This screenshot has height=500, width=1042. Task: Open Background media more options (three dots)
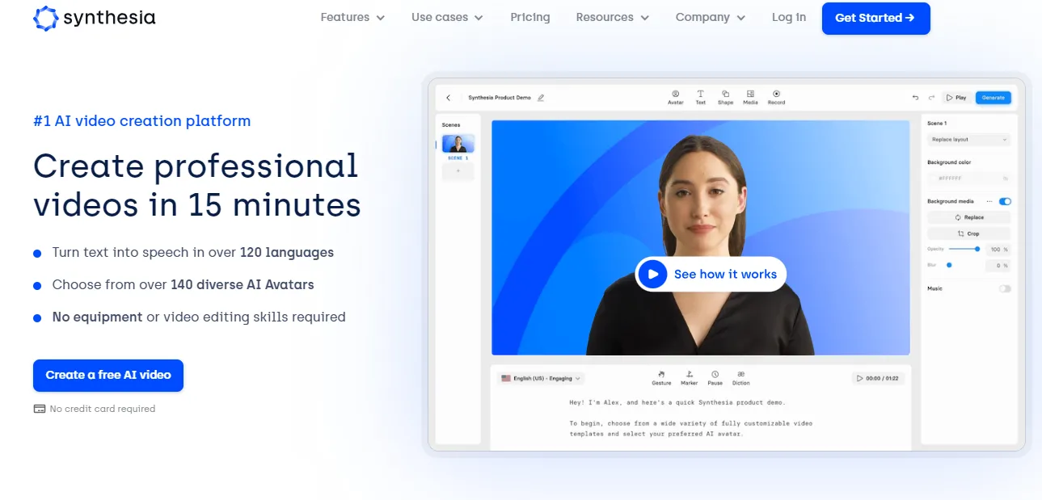[989, 201]
